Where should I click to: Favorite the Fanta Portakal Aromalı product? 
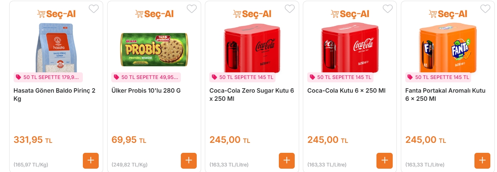pos(485,9)
